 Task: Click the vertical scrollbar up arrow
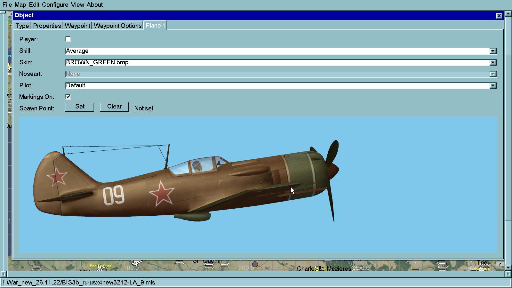508,14
